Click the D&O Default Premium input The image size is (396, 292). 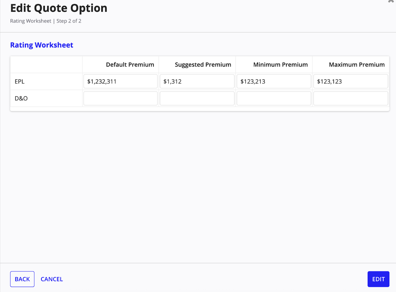pos(120,98)
